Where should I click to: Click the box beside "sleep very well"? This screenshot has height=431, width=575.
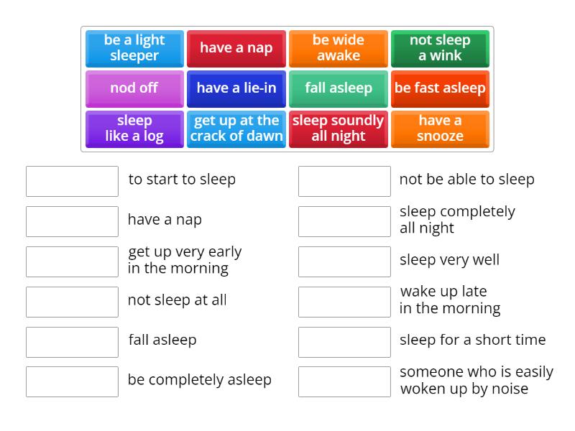344,261
